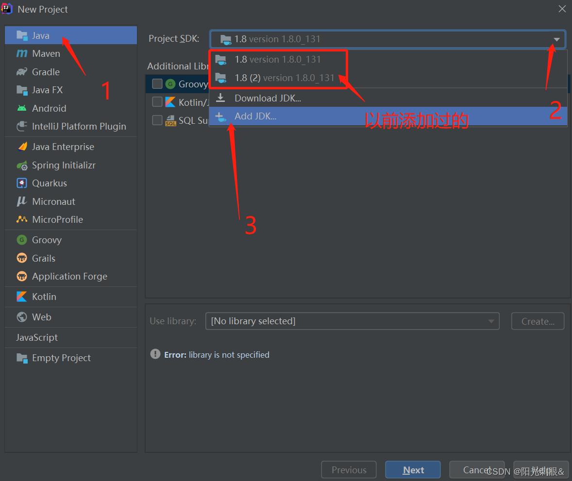Click the Next button
Image resolution: width=572 pixels, height=481 pixels.
[x=413, y=470]
